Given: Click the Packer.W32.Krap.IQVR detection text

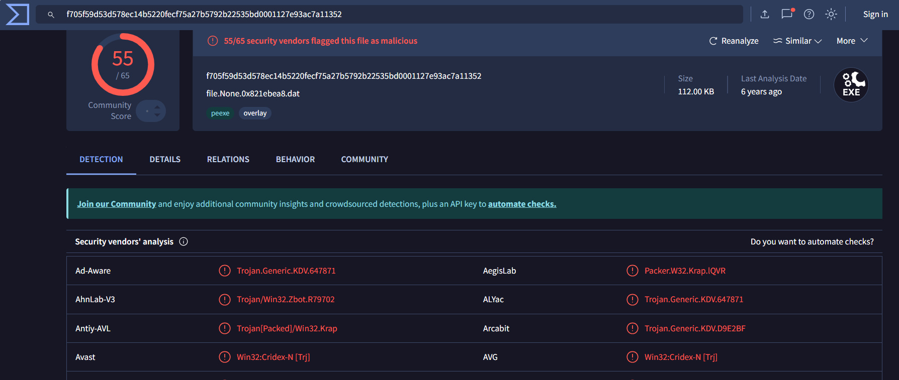Looking at the screenshot, I should click(x=685, y=271).
